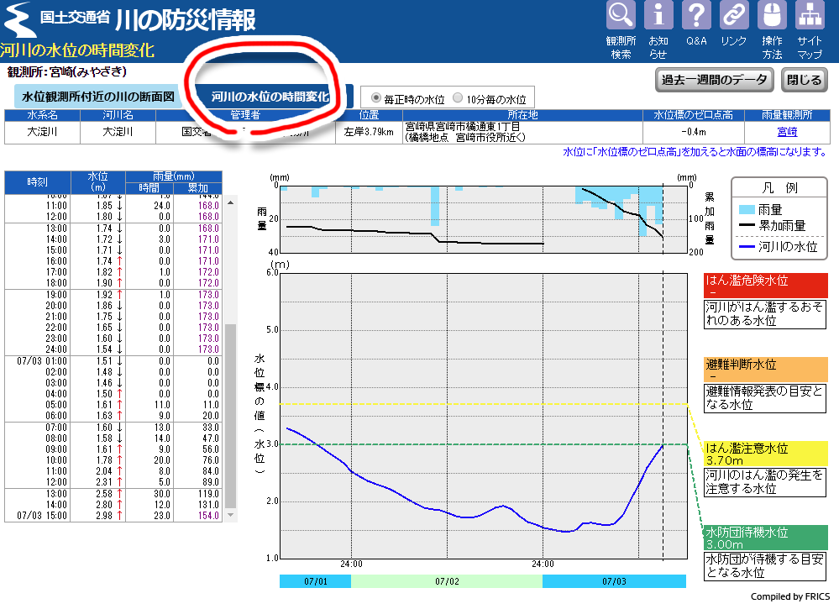The width and height of the screenshot is (839, 609).
Task: Open the 操作方法 mouse icon
Action: click(772, 16)
